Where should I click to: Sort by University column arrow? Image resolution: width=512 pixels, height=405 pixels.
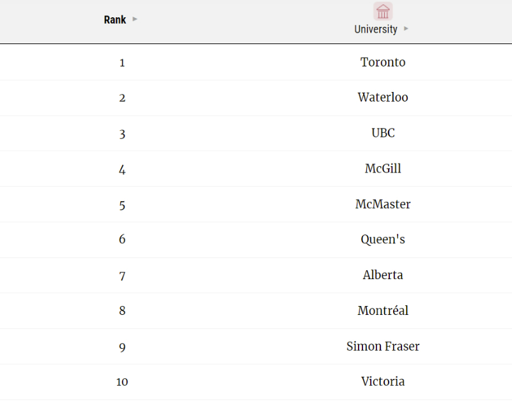(x=406, y=29)
